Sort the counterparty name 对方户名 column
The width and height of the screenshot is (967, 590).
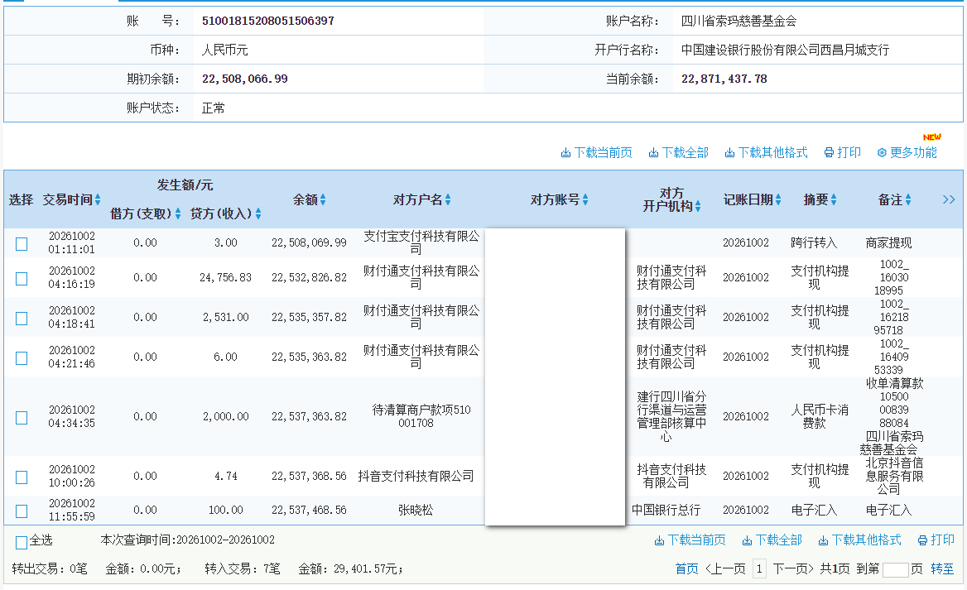tap(448, 199)
